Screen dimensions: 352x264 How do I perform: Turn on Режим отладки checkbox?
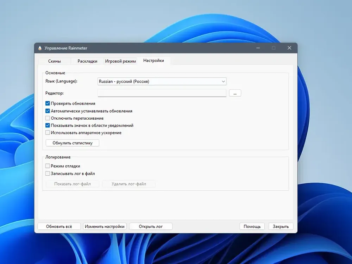coord(48,166)
